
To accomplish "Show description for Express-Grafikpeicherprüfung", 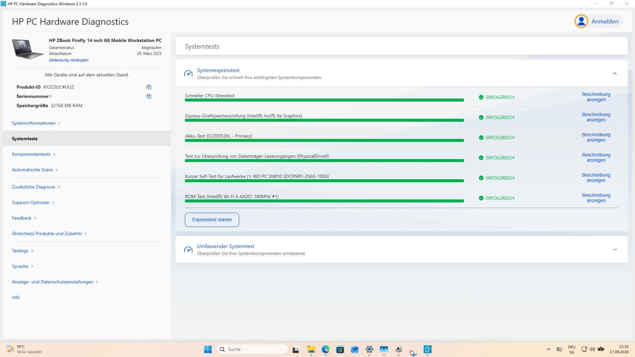I will (x=596, y=117).
